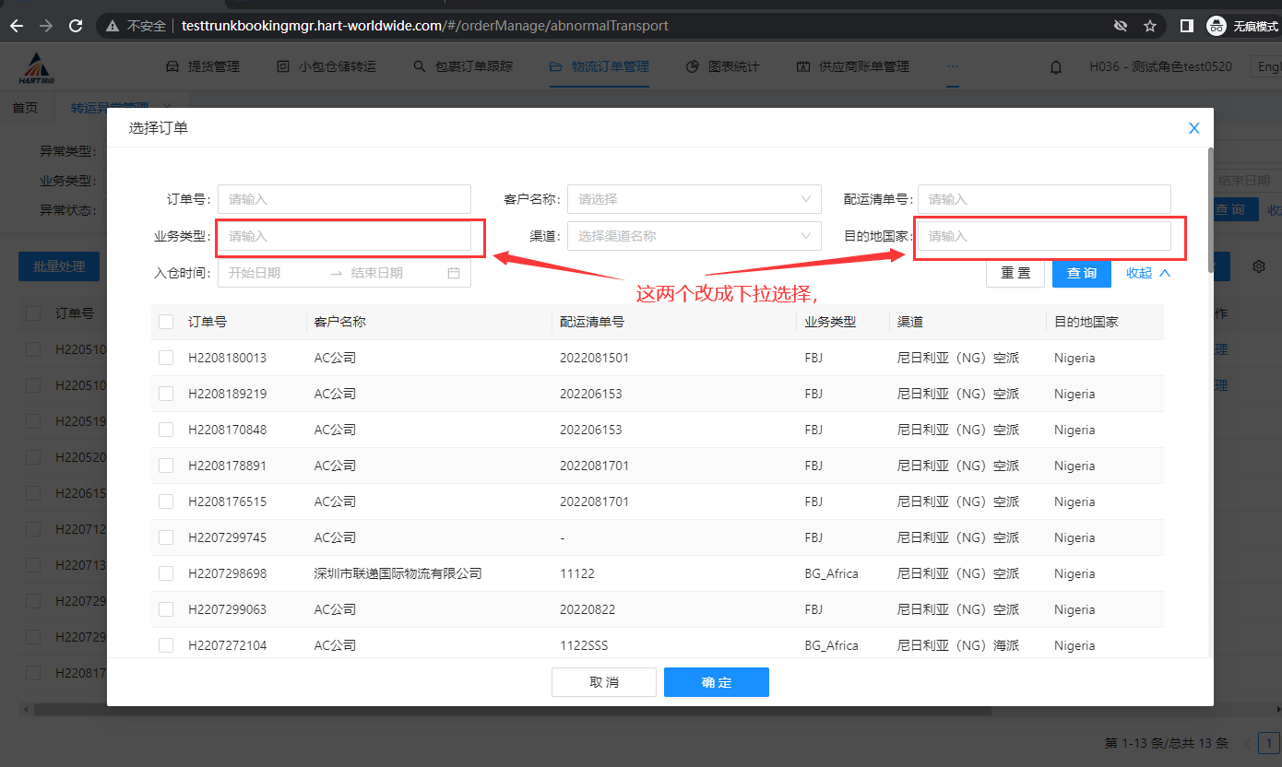1282x767 pixels.
Task: Close the 选择订单 dialog with X
Action: [1193, 128]
